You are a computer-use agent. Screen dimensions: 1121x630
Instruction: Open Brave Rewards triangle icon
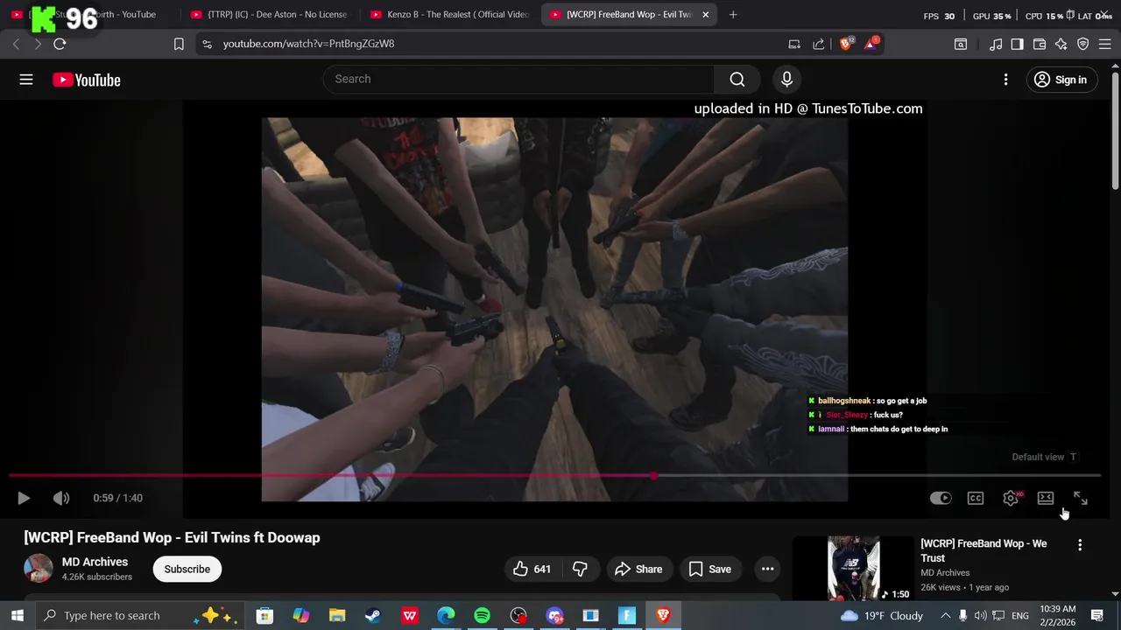click(871, 43)
